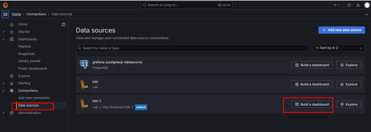Viewport: 371px width, 132px height.
Task: Open Snapshots in sidebar
Action: click(26, 54)
